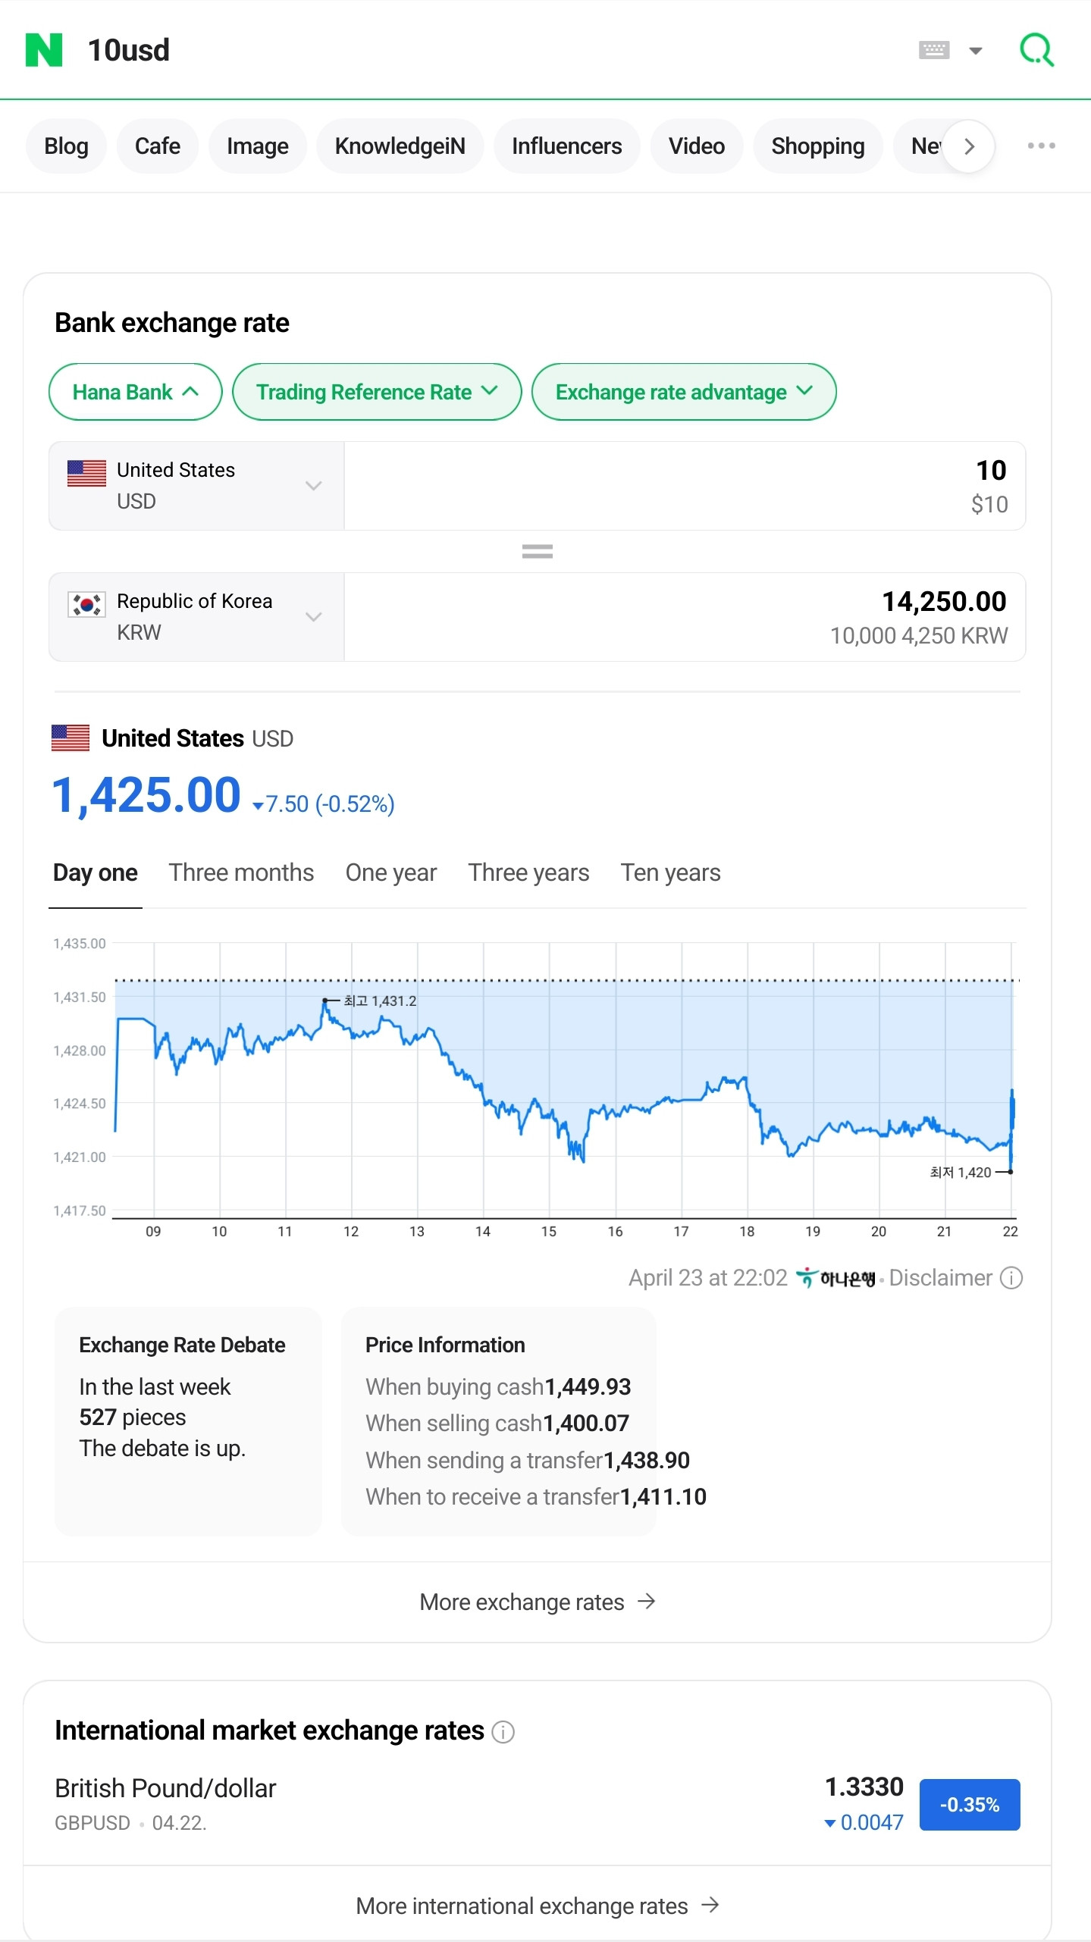Screen dimensions: 1091x1942
Task: Click the green Naver N logo
Action: (x=44, y=50)
